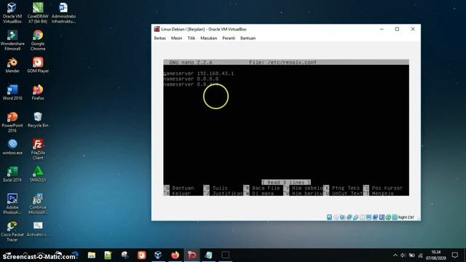Image resolution: width=466 pixels, height=262 pixels.
Task: Click the hard disk activity status icon
Action: [329, 217]
